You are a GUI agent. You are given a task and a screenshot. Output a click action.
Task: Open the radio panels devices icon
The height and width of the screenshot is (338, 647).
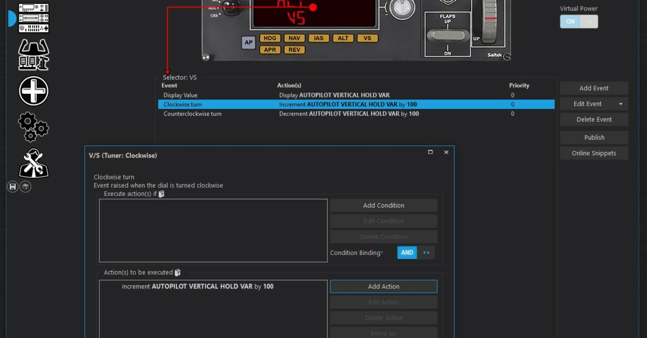click(33, 18)
